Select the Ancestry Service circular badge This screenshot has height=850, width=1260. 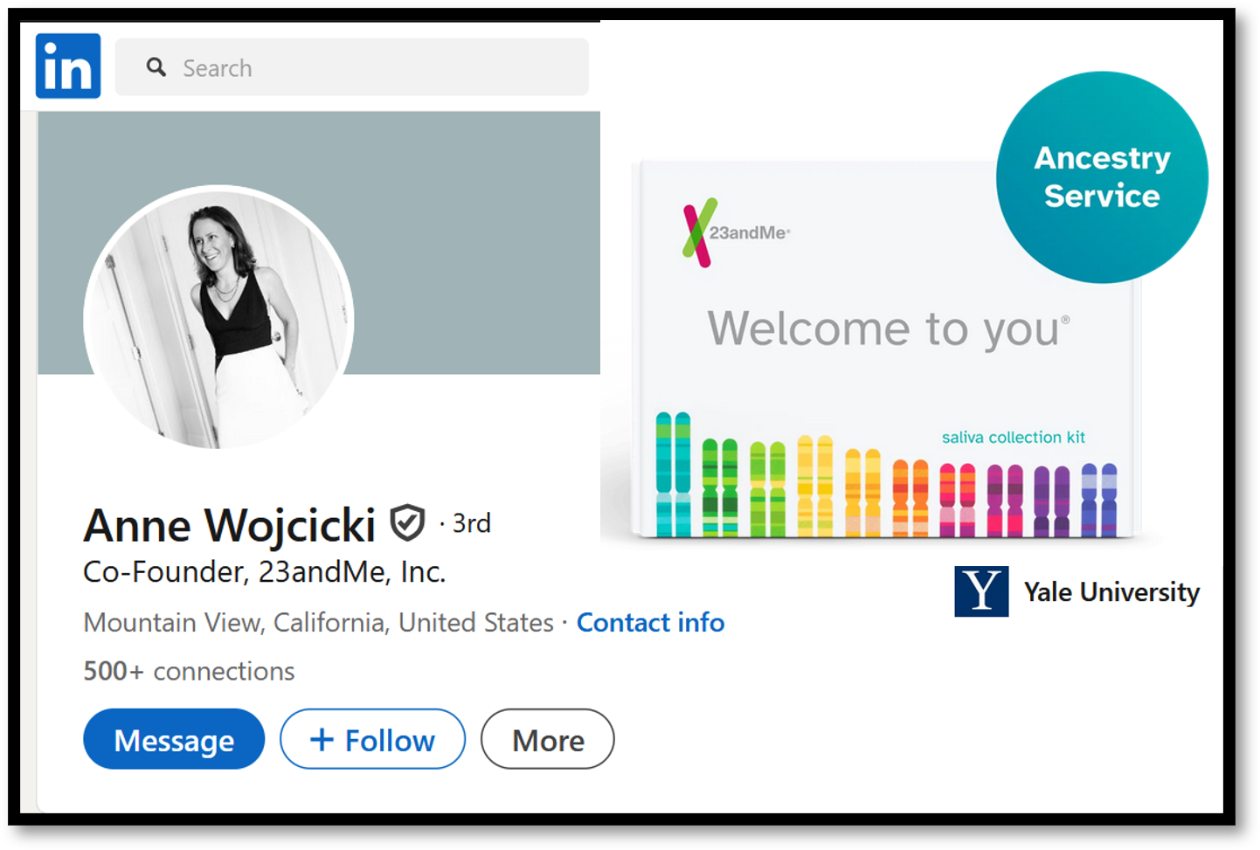coord(1102,176)
